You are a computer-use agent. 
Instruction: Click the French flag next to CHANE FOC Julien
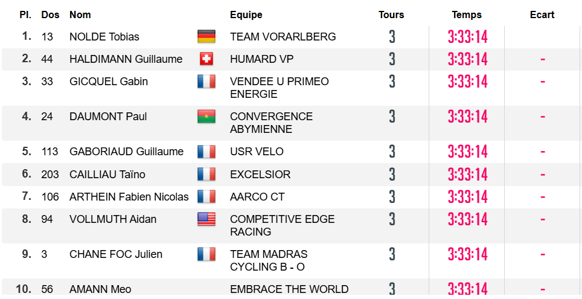click(x=206, y=254)
